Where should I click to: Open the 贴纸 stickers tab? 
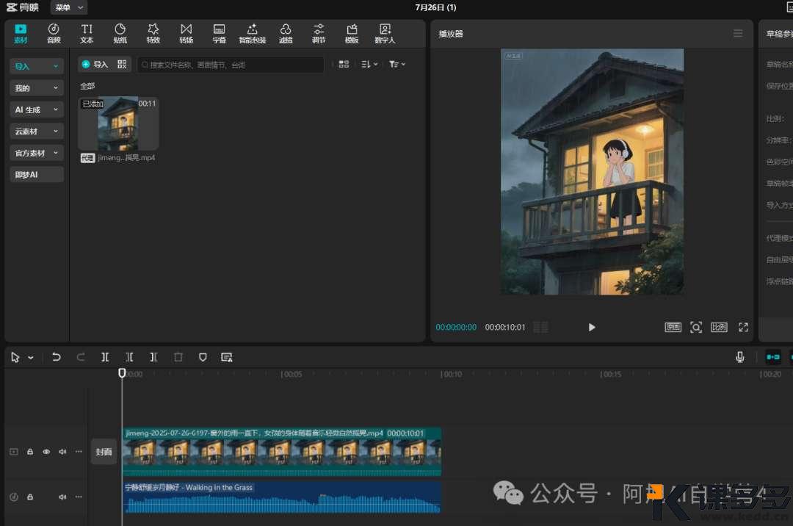120,33
